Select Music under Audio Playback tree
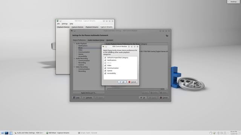 click(80, 48)
